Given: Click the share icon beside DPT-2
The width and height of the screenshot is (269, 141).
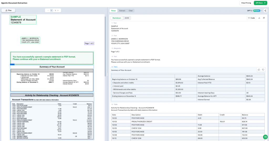Looking at the screenshot, I should coord(265,11).
